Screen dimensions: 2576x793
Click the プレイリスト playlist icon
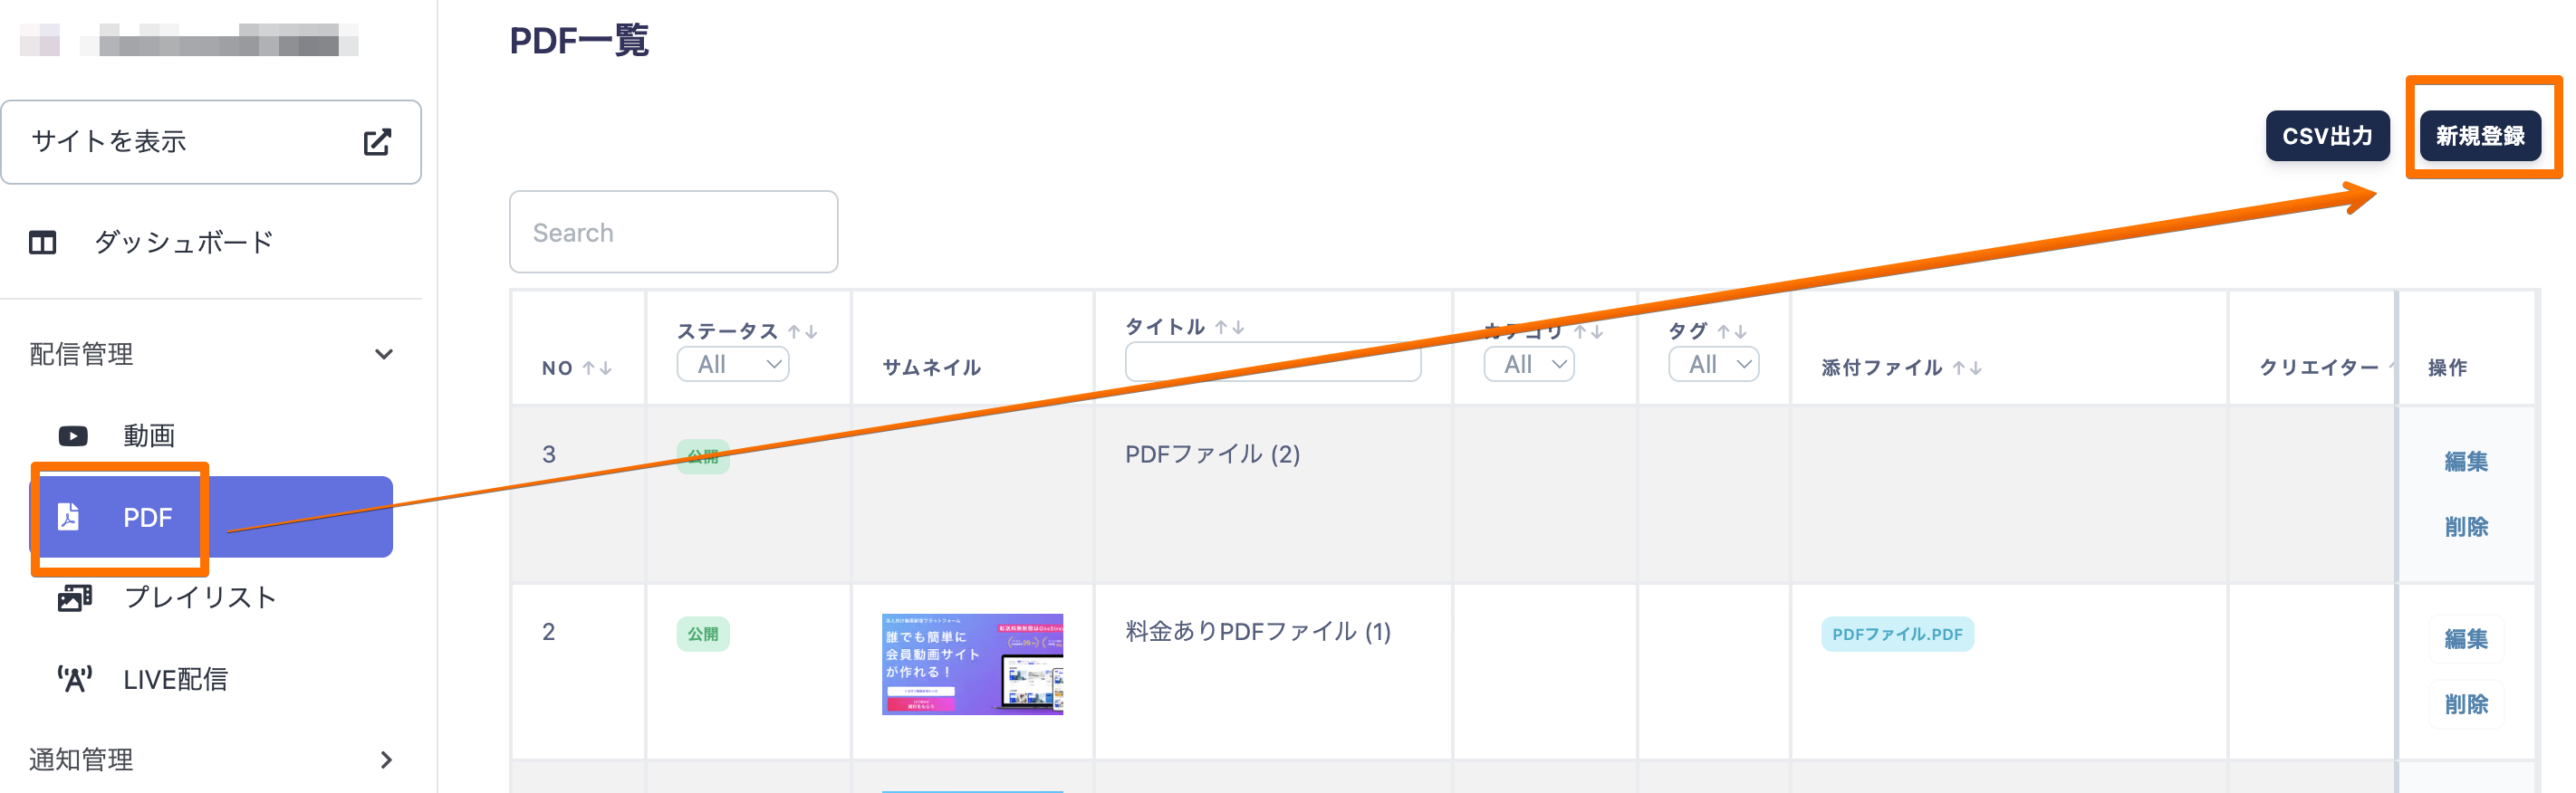(x=74, y=598)
